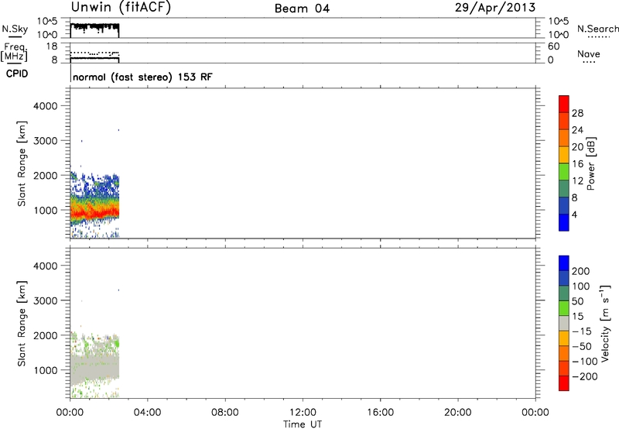Pick the Velocity colorbar segment between -100 and -50
The image size is (619, 429).
click(564, 354)
